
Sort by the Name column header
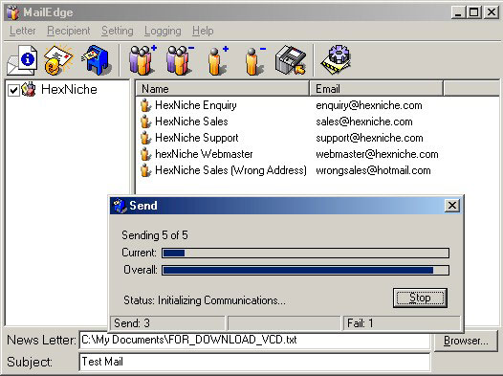click(x=222, y=89)
